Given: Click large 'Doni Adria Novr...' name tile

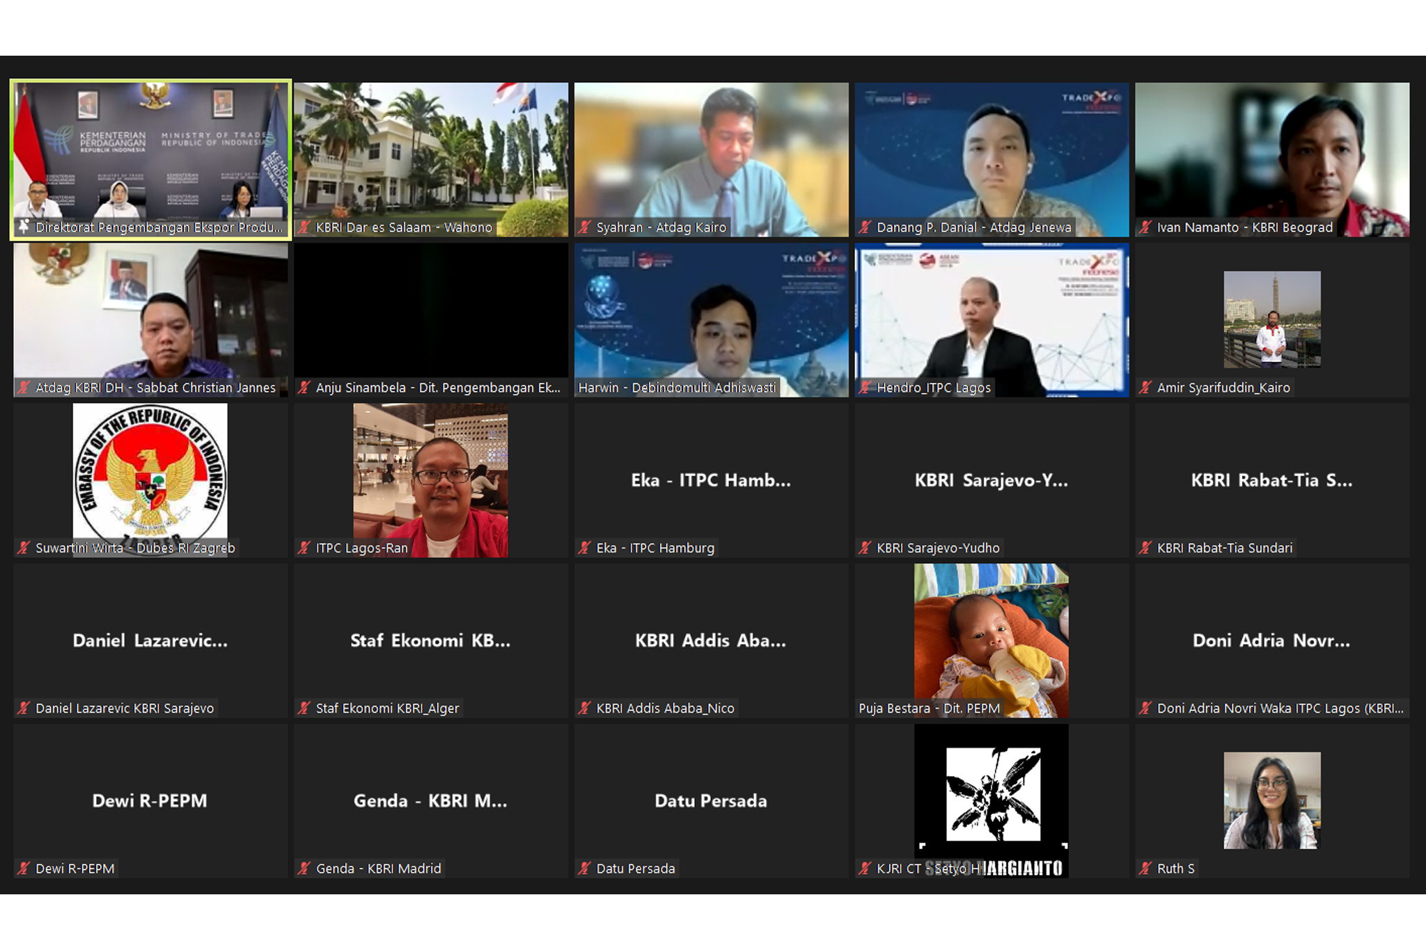Looking at the screenshot, I should (x=1272, y=640).
